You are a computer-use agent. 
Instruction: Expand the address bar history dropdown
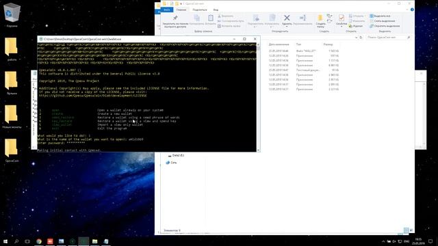click(x=356, y=38)
